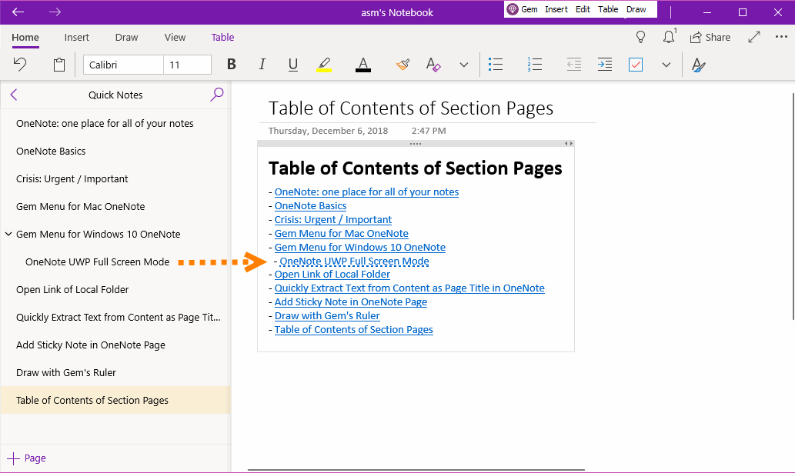Click the Thursday, December 6, 2018 page date
The height and width of the screenshot is (473, 795).
pos(328,131)
